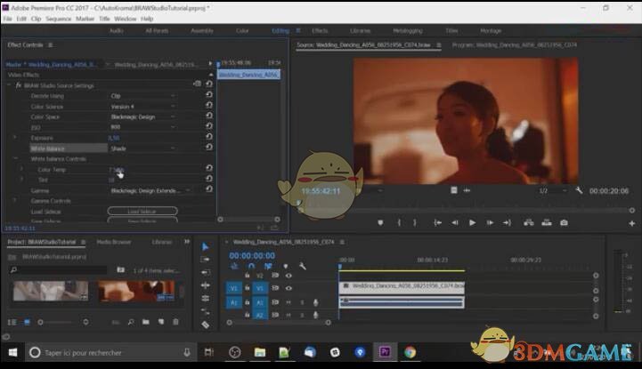The image size is (642, 369).
Task: Select the Track Select Forward tool
Action: pos(205,260)
